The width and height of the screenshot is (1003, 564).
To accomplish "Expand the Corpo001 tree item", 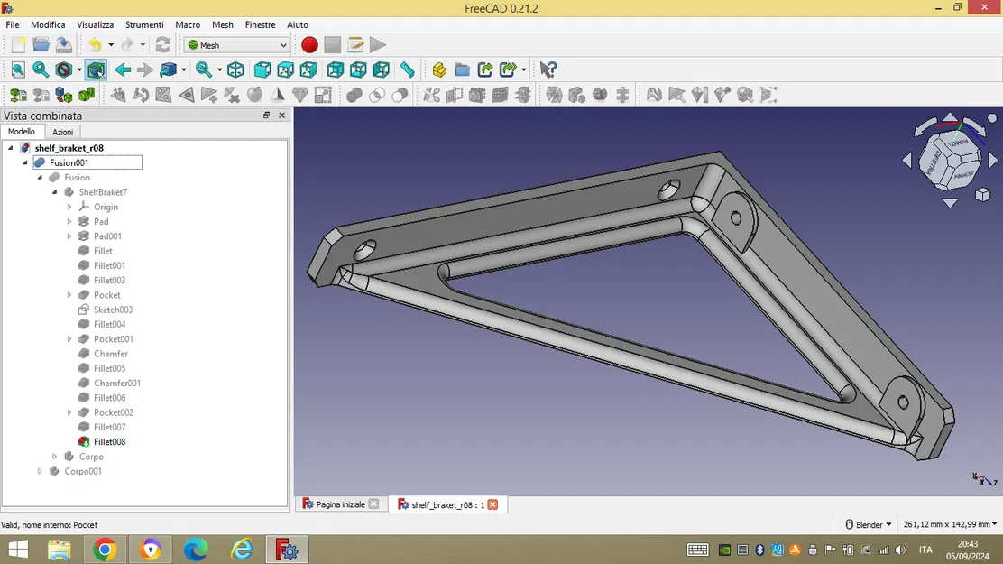I will tap(40, 471).
